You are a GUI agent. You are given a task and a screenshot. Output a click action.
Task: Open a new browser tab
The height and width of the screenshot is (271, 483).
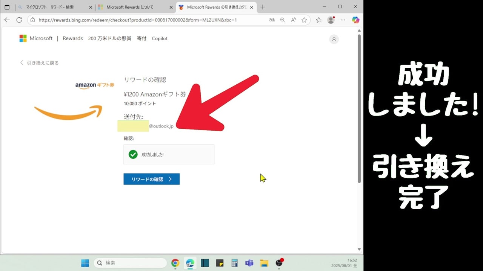(263, 7)
